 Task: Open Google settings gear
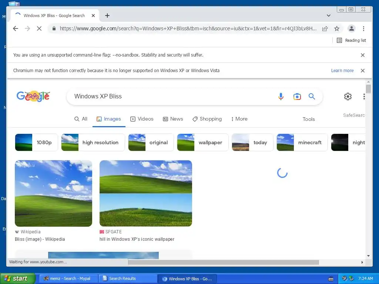pyautogui.click(x=348, y=97)
